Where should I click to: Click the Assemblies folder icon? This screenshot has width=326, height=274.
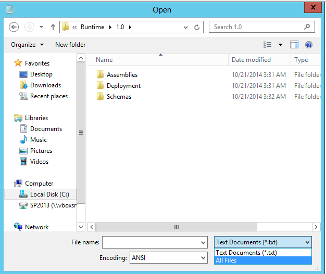click(x=100, y=74)
